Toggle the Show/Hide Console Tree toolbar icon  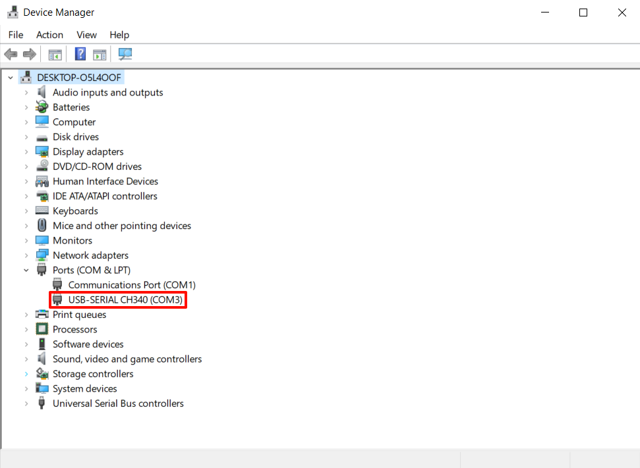pyautogui.click(x=55, y=54)
